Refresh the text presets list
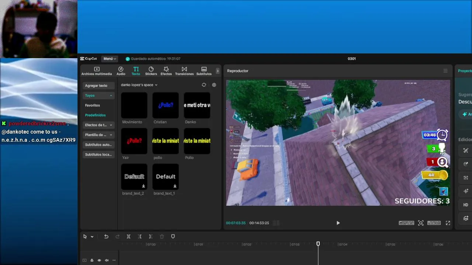 tap(204, 85)
